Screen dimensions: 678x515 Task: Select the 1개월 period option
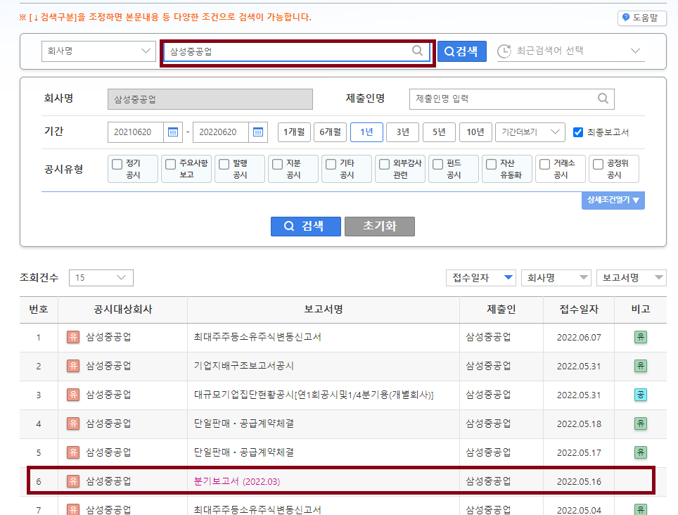(294, 132)
